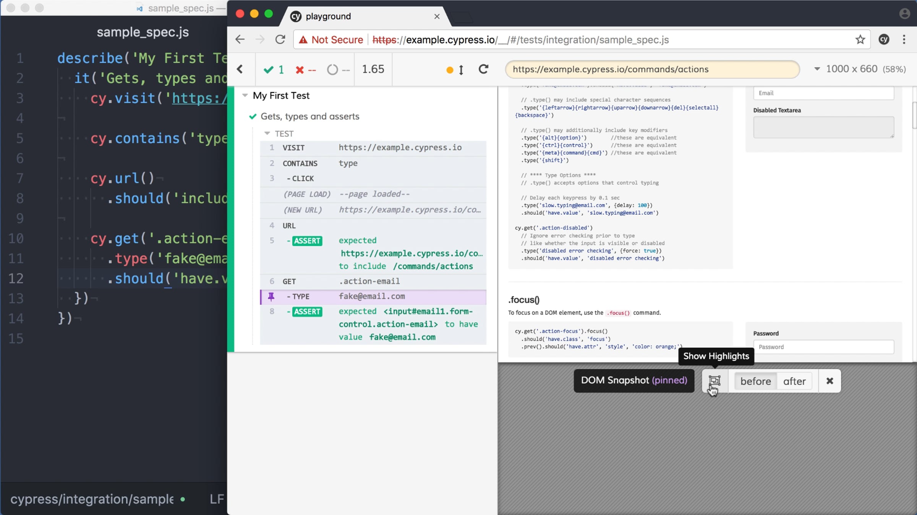Click the browser address bar URL

(520, 40)
